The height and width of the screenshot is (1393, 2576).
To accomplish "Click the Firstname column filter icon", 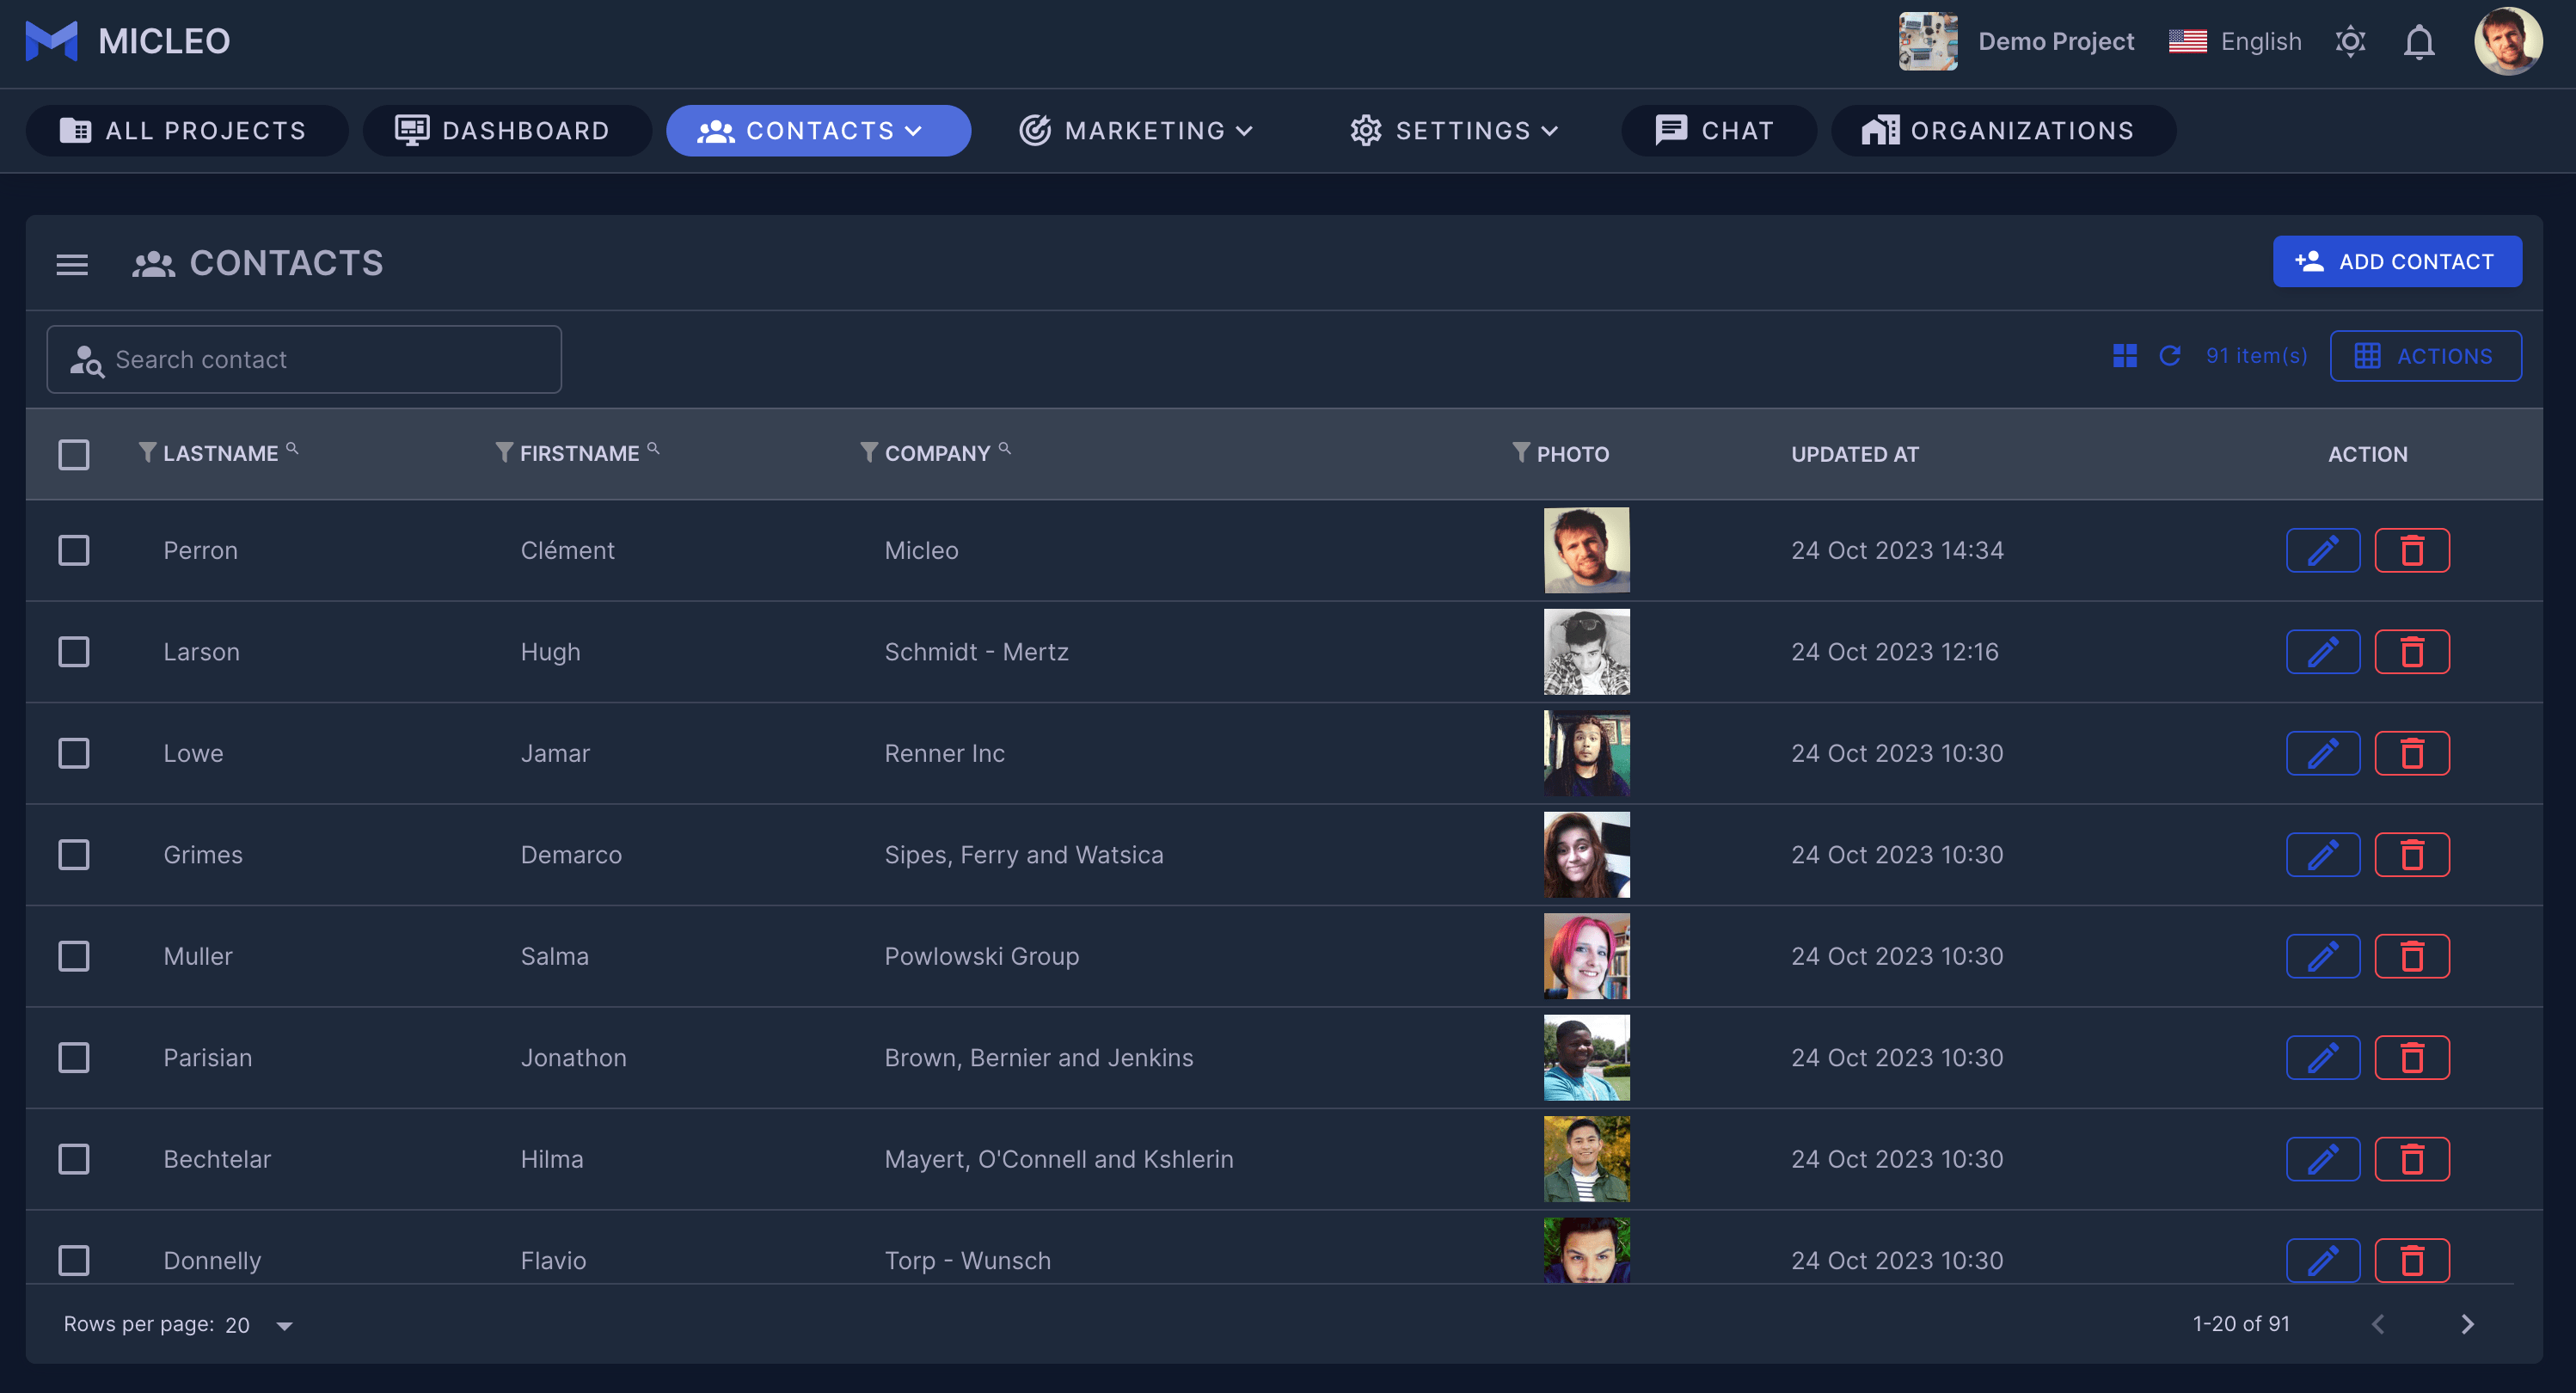I will [504, 453].
